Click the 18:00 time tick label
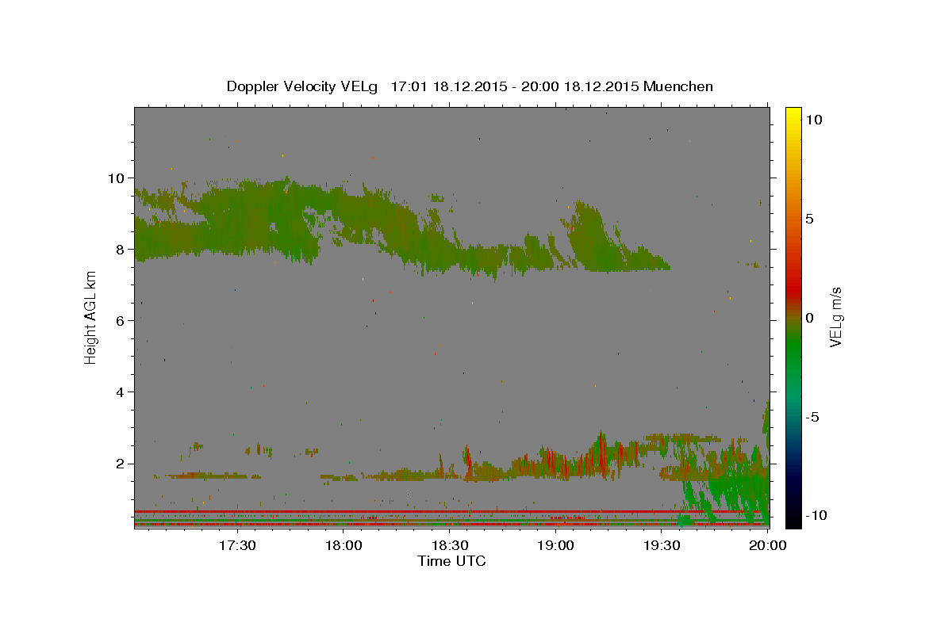The height and width of the screenshot is (634, 952). pos(344,545)
